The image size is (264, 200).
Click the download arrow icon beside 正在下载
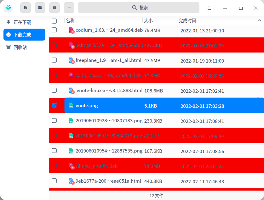9,22
